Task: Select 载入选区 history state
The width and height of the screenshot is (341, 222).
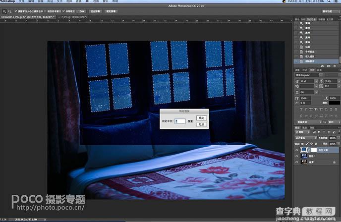Action: coord(316,56)
